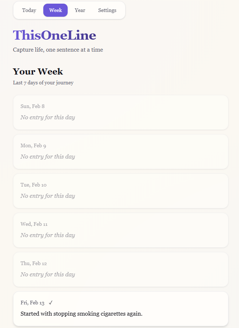Click the Wed, Feb 11 date label
Screen dimensions: 239x328
pos(34,224)
